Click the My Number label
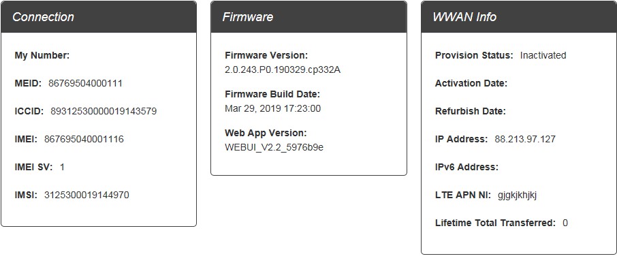Screen dimensions: 617x267 click(42, 56)
